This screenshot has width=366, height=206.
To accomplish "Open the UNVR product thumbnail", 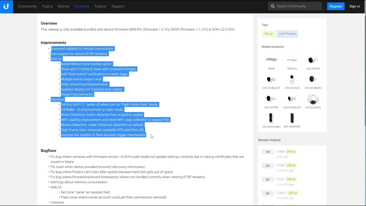I will click(271, 60).
